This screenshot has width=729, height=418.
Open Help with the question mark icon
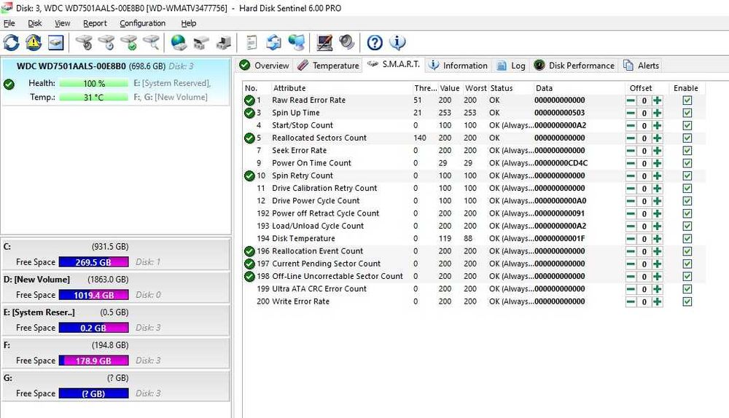pyautogui.click(x=375, y=43)
